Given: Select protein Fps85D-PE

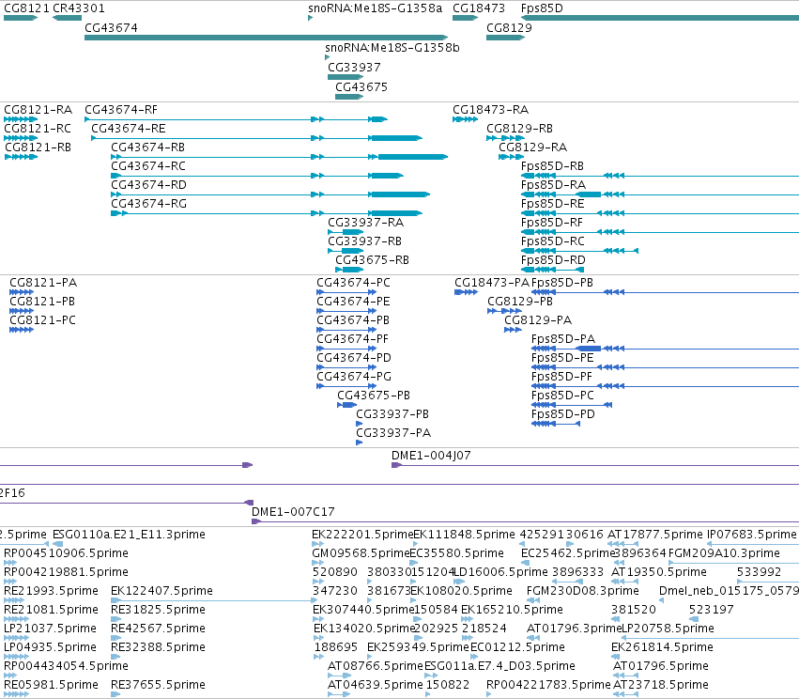Looking at the screenshot, I should click(x=562, y=358).
